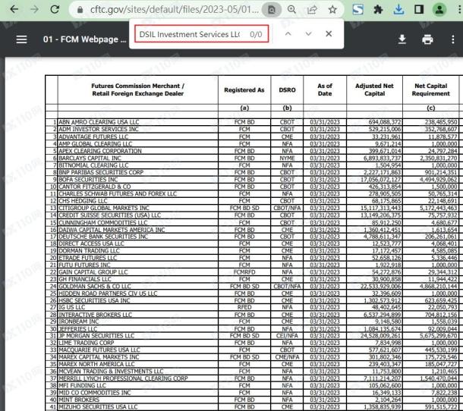Select row 'CITIGROUP GLOBAL MARKETS INC'
The height and width of the screenshot is (411, 463).
(x=252, y=208)
